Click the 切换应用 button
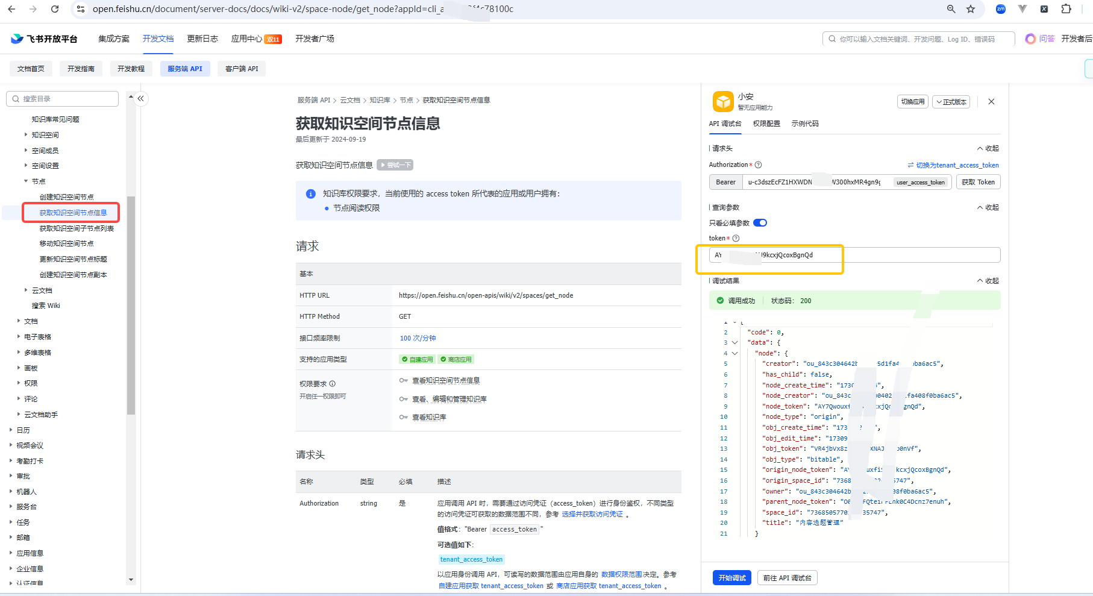This screenshot has width=1093, height=596. [x=912, y=102]
